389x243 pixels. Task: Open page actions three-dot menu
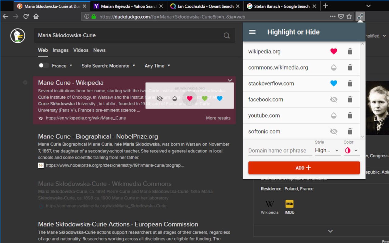tap(333, 16)
